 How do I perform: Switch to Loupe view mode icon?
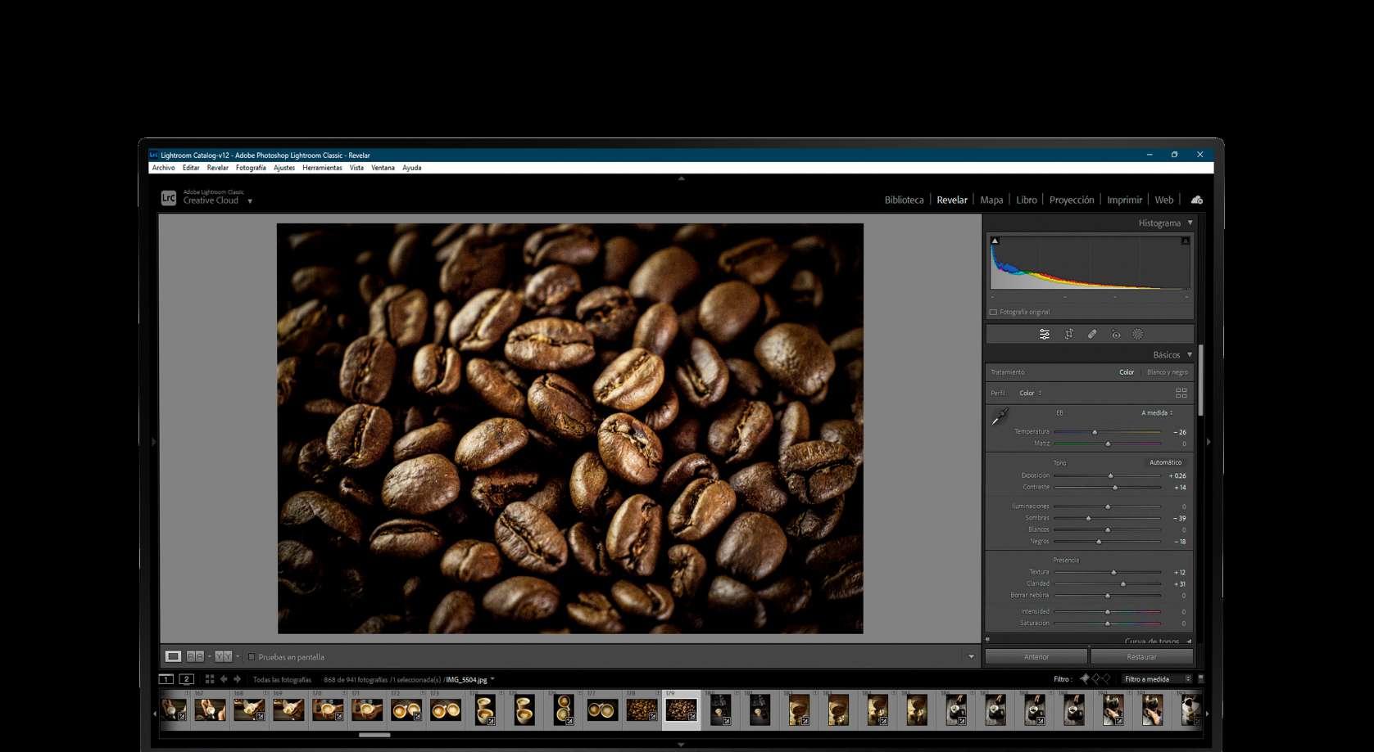click(173, 656)
